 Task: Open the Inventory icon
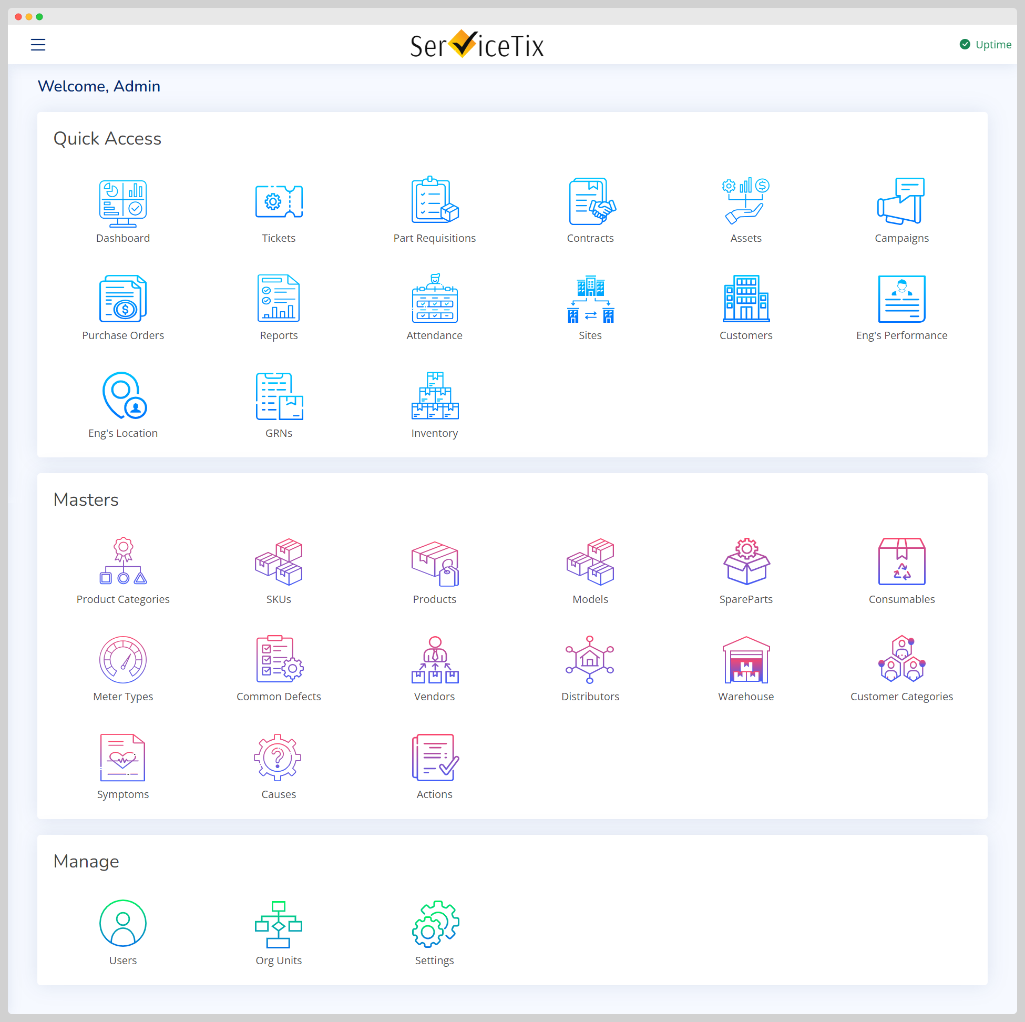point(435,396)
